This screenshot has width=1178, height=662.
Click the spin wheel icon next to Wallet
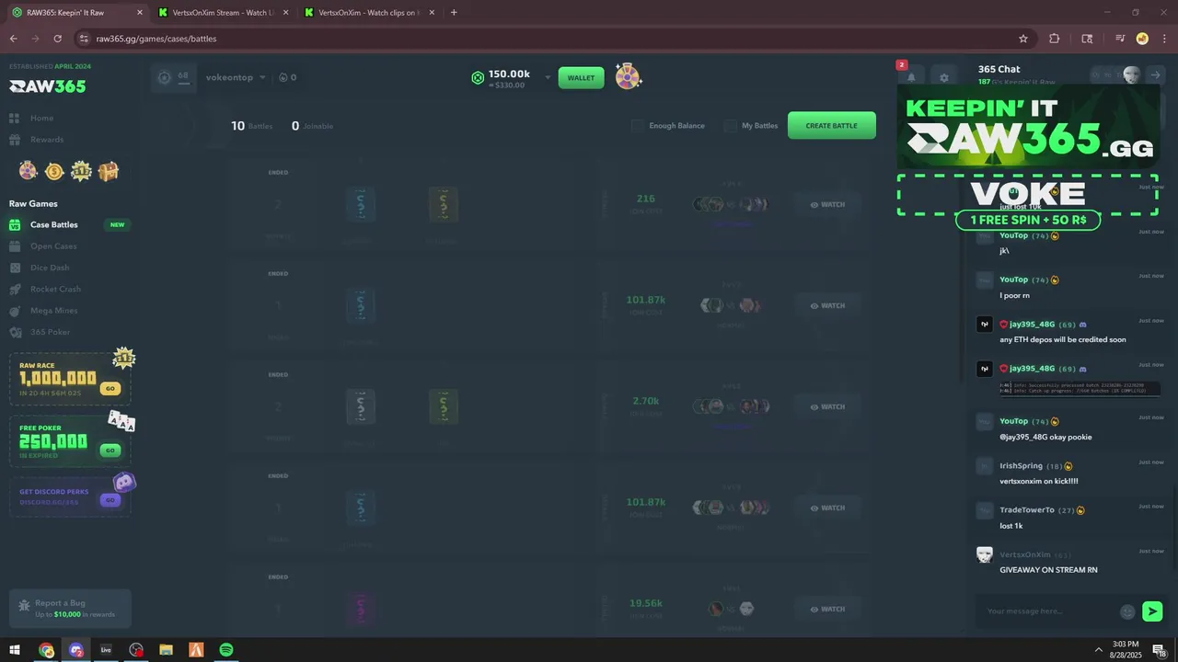[629, 77]
